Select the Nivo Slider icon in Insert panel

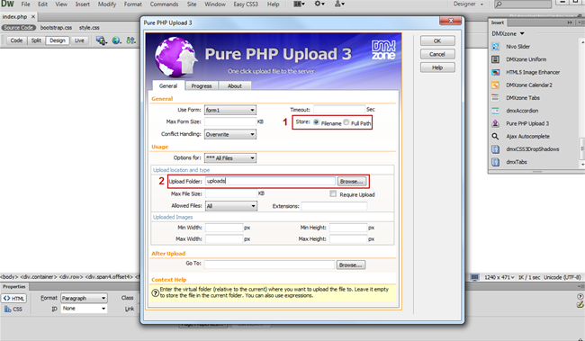(496, 47)
